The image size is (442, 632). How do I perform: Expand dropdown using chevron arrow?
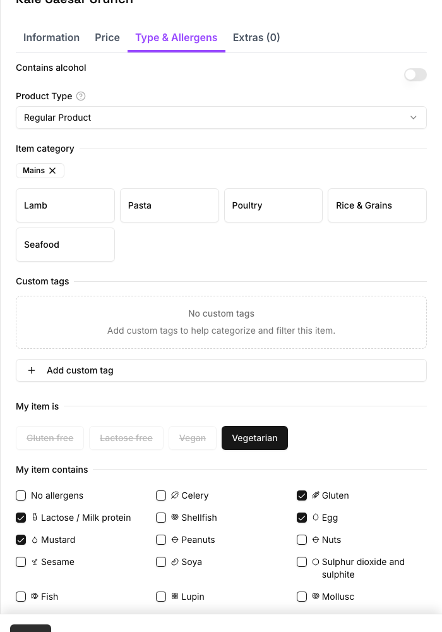[x=414, y=118]
